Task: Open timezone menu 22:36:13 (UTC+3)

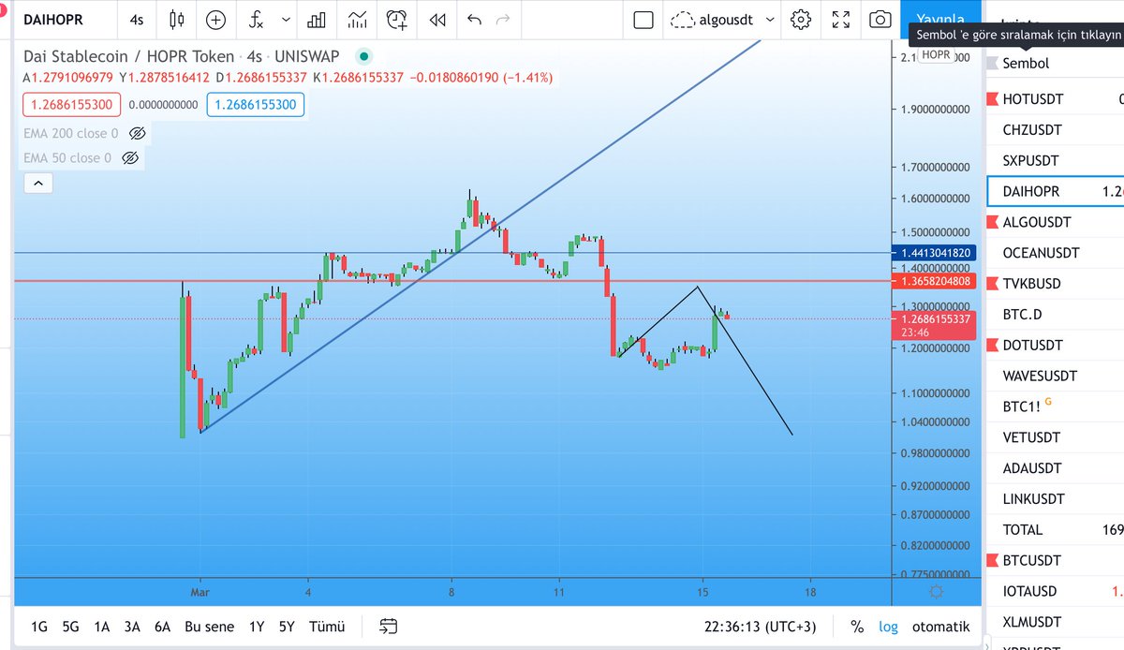Action: click(x=759, y=627)
